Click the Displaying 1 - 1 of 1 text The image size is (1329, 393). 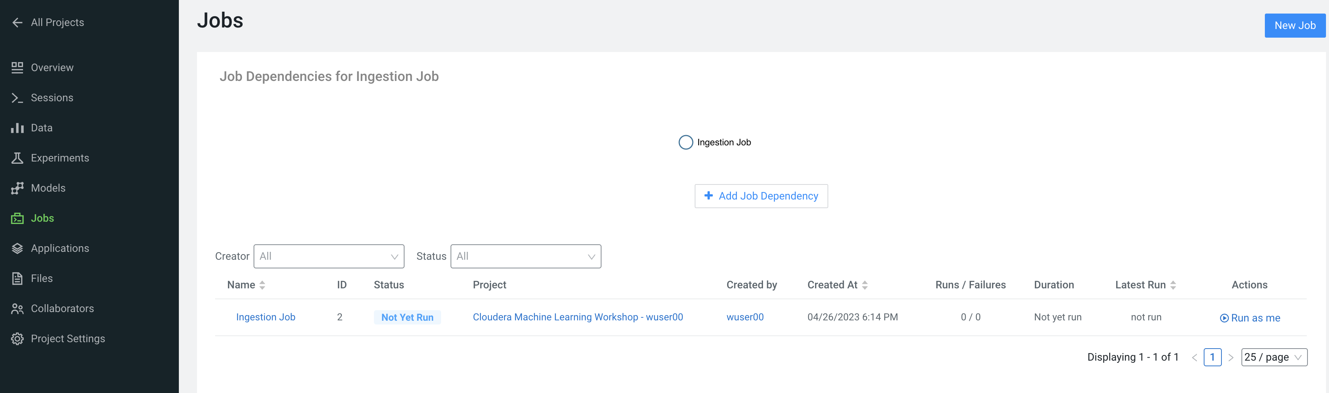(x=1133, y=357)
